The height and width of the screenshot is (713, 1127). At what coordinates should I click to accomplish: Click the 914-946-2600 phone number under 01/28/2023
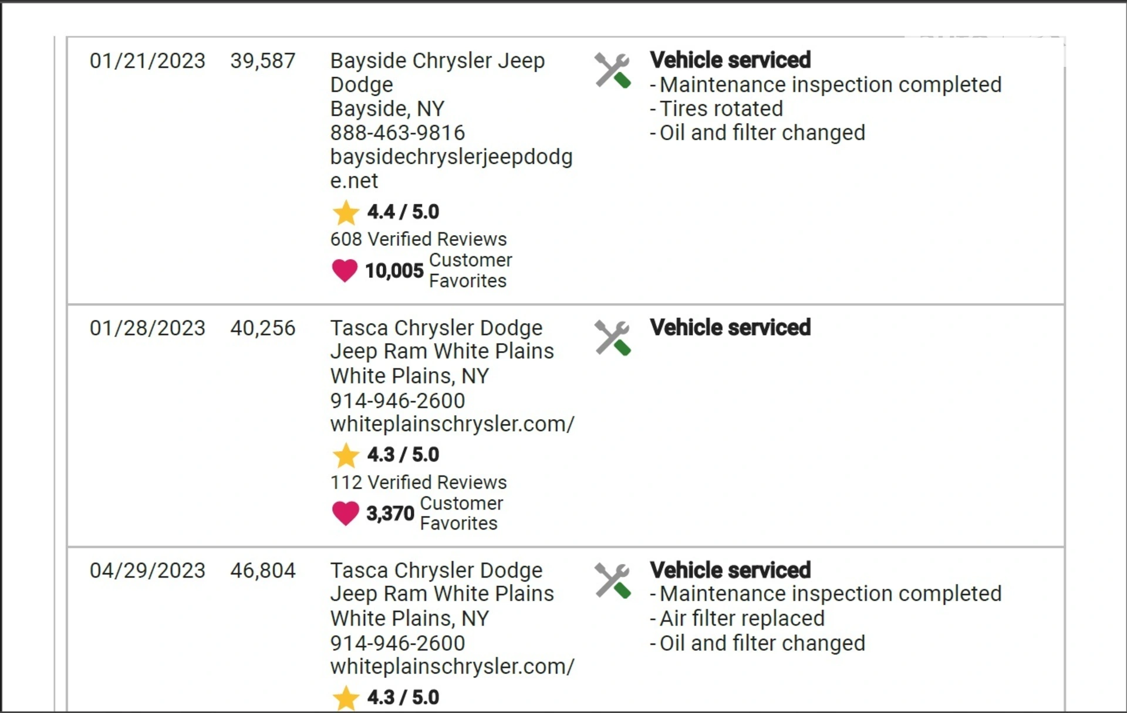[x=397, y=400]
